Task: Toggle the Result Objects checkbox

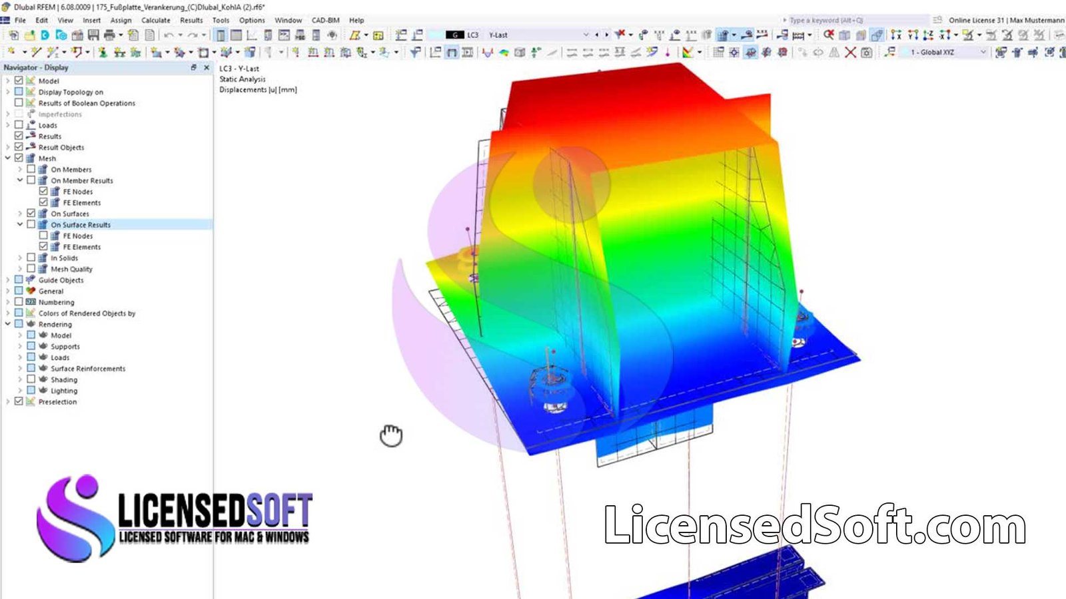Action: click(19, 147)
